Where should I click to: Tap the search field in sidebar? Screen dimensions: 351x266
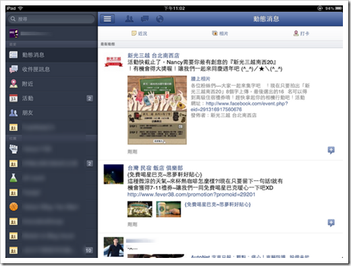pos(51,19)
